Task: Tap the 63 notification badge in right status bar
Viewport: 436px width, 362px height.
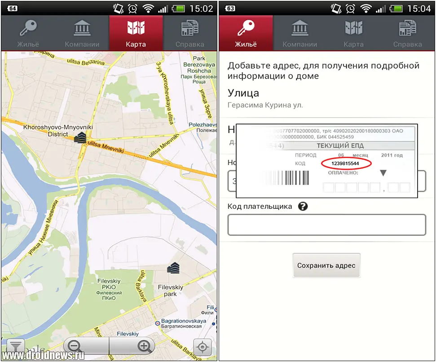Action: 230,9
